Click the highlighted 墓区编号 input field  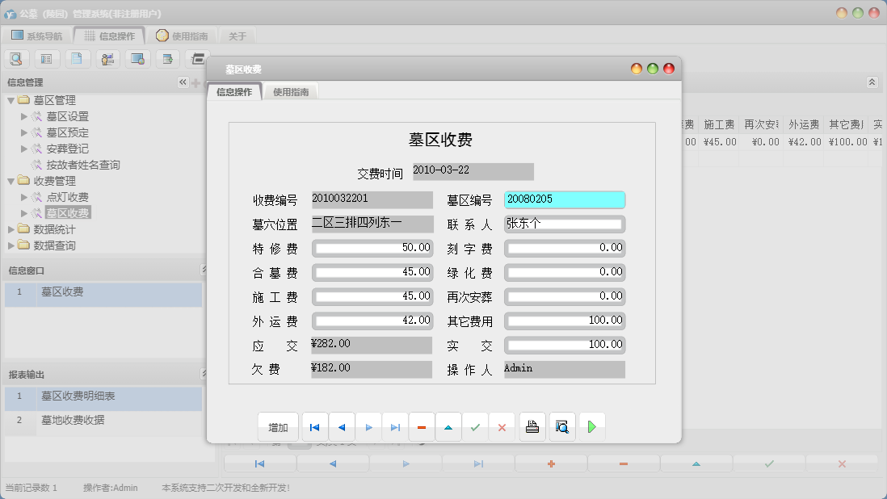tap(564, 199)
